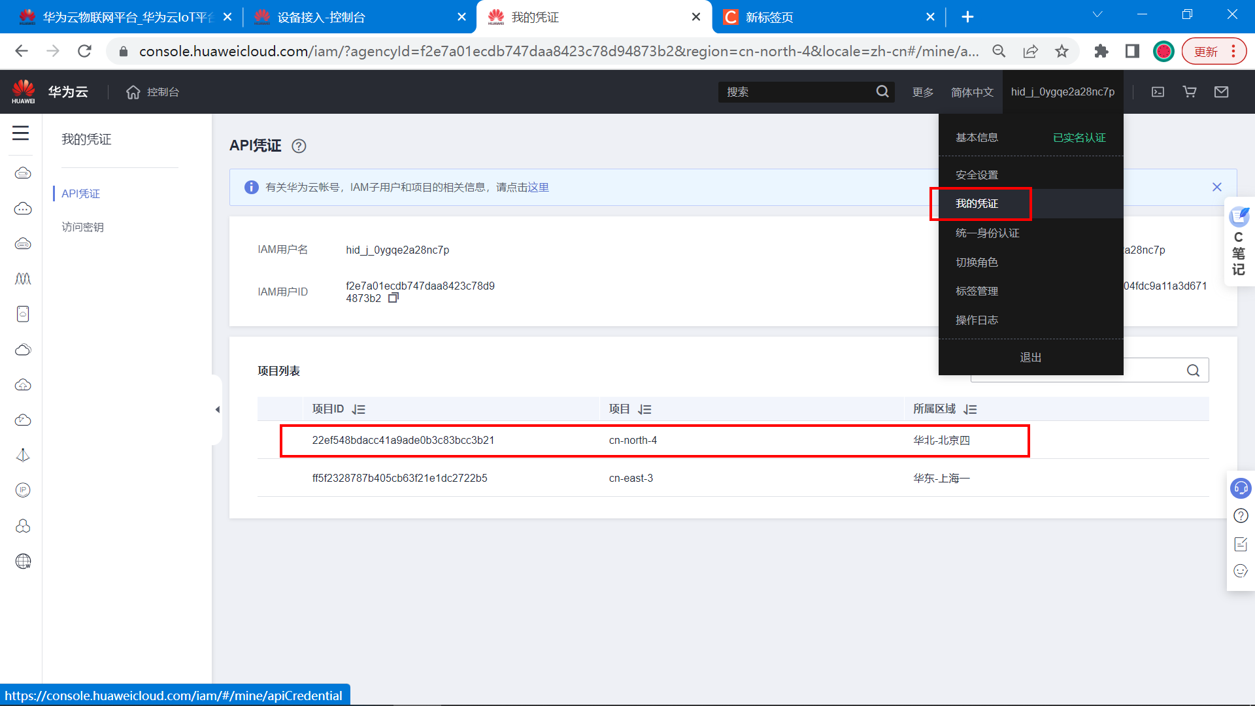Open the 更多 menu

[923, 92]
